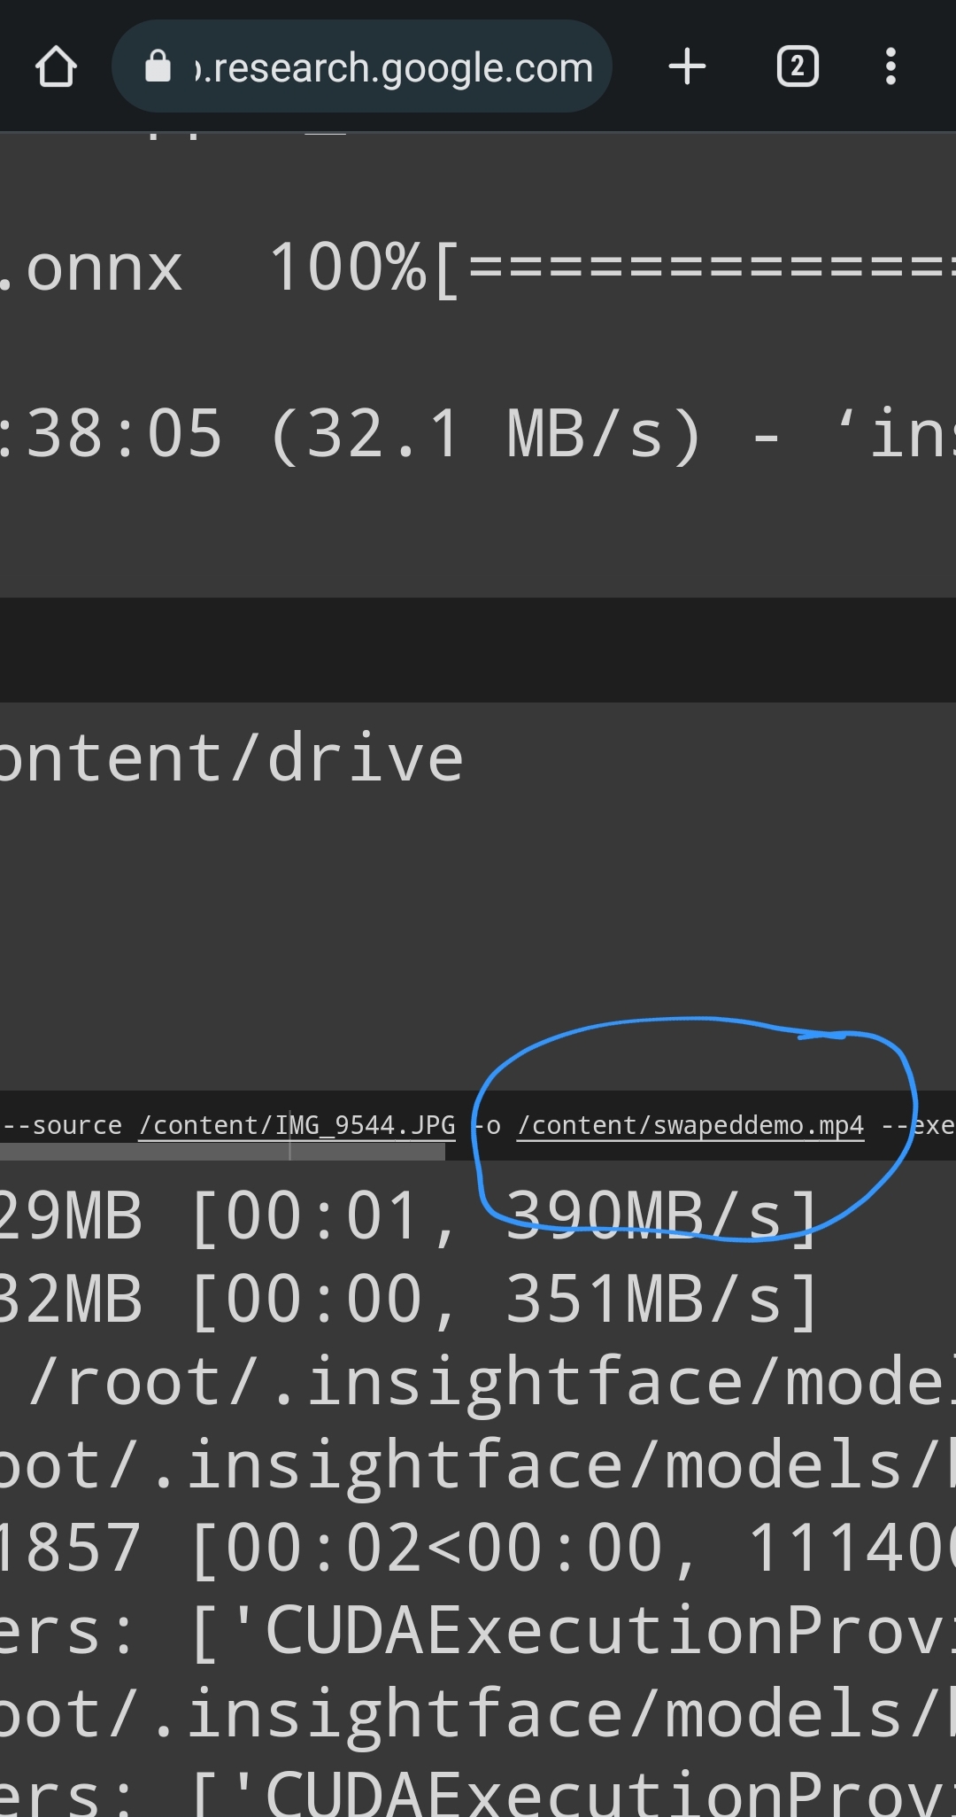Tap the first CUDAExecutionProvider output line
This screenshot has height=1817, width=956.
pos(478,1630)
